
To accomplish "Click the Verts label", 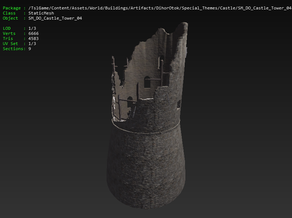I will [x=9, y=33].
